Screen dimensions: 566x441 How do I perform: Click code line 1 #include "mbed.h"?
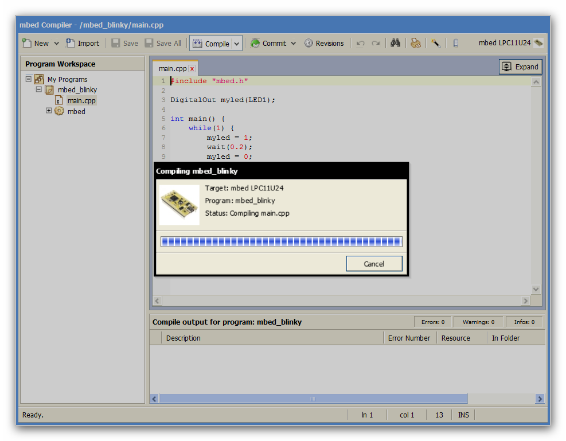tap(209, 81)
